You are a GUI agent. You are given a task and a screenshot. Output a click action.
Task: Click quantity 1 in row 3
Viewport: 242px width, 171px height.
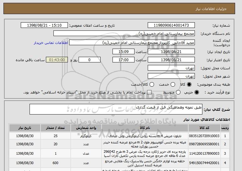(56, 154)
